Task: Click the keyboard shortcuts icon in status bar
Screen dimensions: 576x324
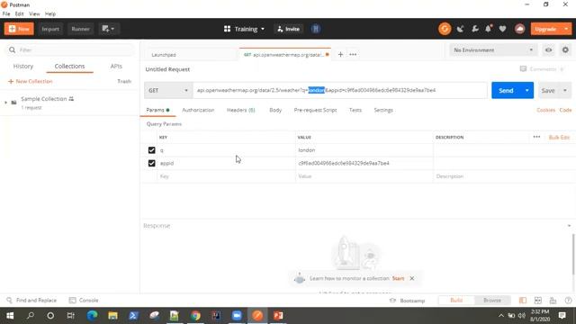Action: (553, 301)
